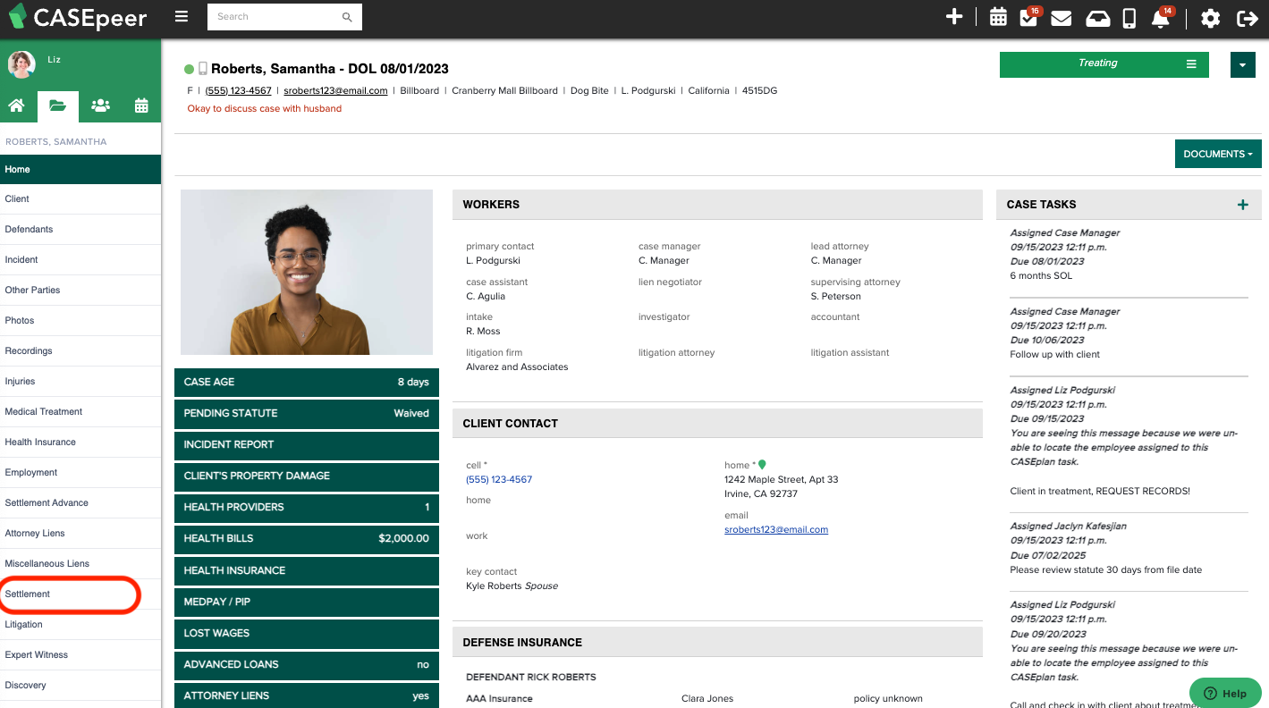Open the mail envelope icon
This screenshot has width=1269, height=708.
[x=1062, y=18]
